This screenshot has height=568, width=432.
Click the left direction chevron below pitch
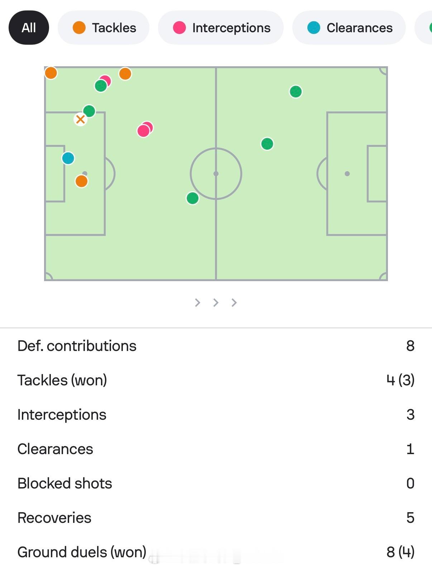(x=197, y=303)
